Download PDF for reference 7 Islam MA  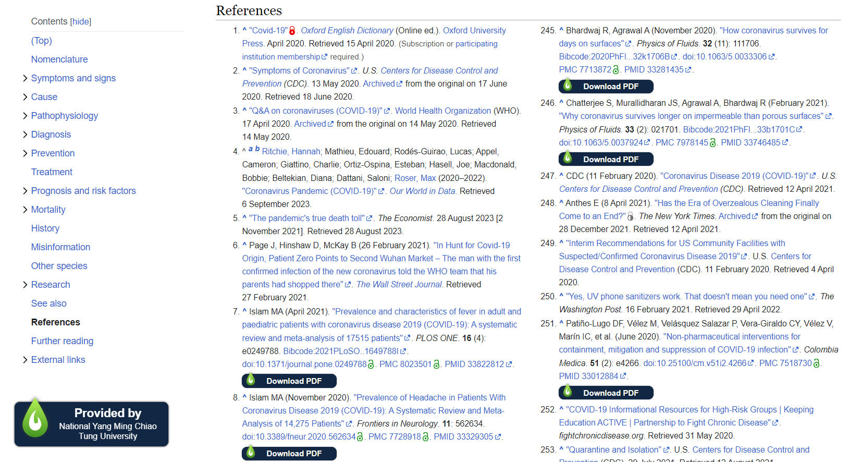pyautogui.click(x=289, y=381)
